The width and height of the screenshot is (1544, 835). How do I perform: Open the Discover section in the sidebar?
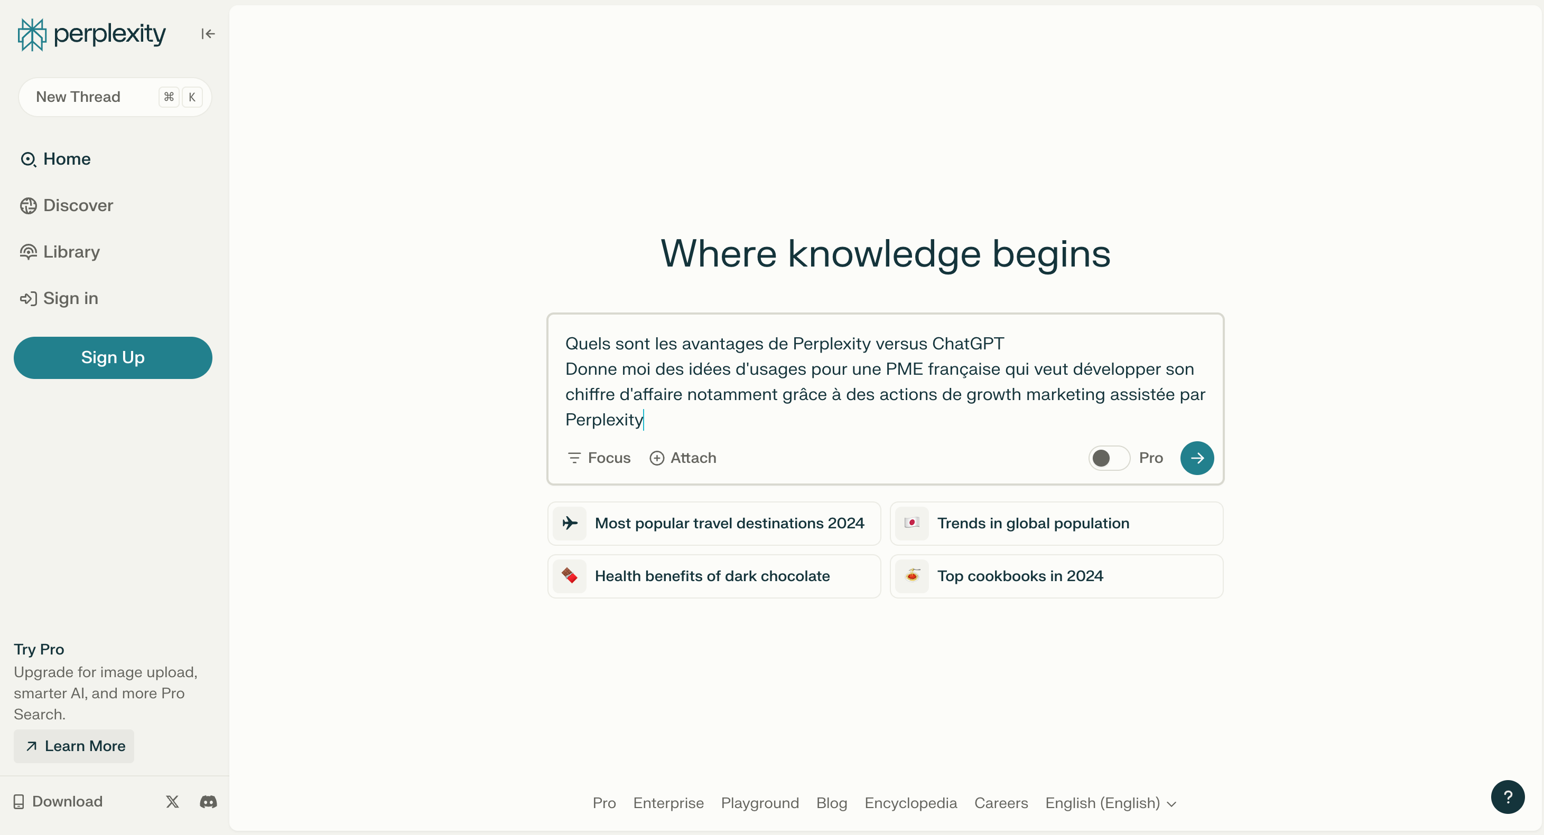[x=67, y=205]
